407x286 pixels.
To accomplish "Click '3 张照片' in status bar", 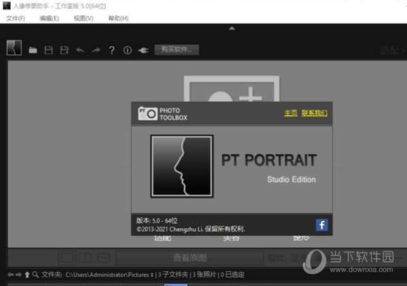I will [x=204, y=274].
